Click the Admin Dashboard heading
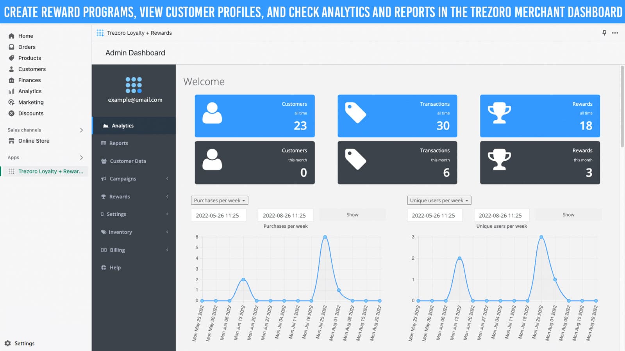The image size is (625, 351). [x=135, y=53]
